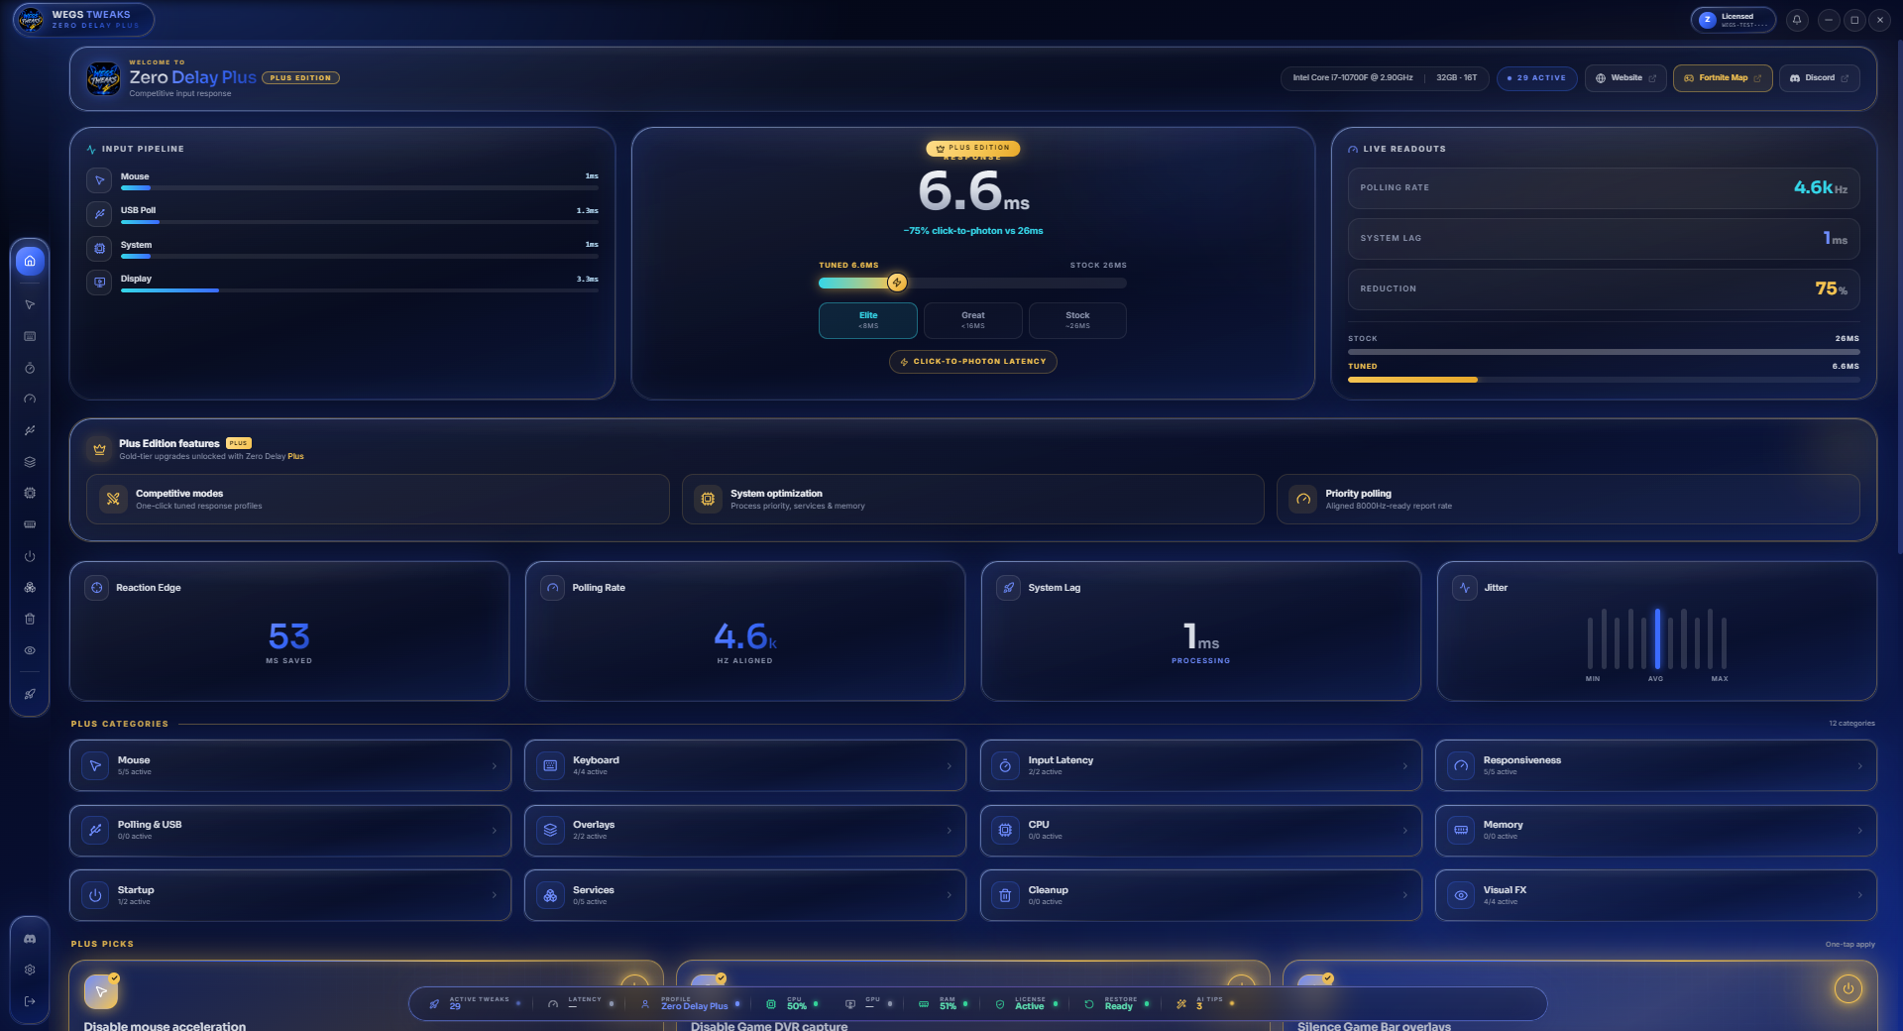Viewport: 1903px width, 1031px height.
Task: Click the USB Poll icon in Input Pipeline
Action: coord(99,214)
